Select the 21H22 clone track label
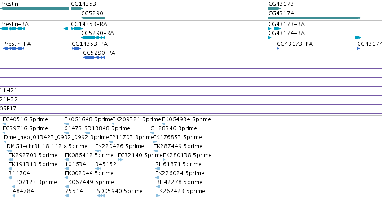This screenshot has height=198, width=382. pos(9,100)
